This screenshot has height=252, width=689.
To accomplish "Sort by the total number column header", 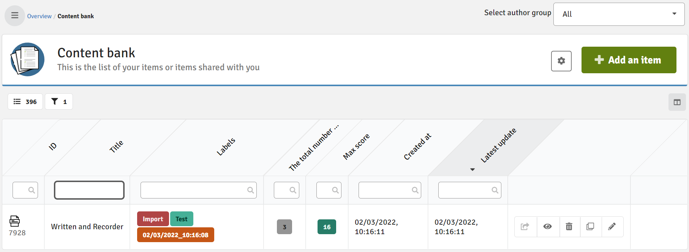I will pos(313,148).
